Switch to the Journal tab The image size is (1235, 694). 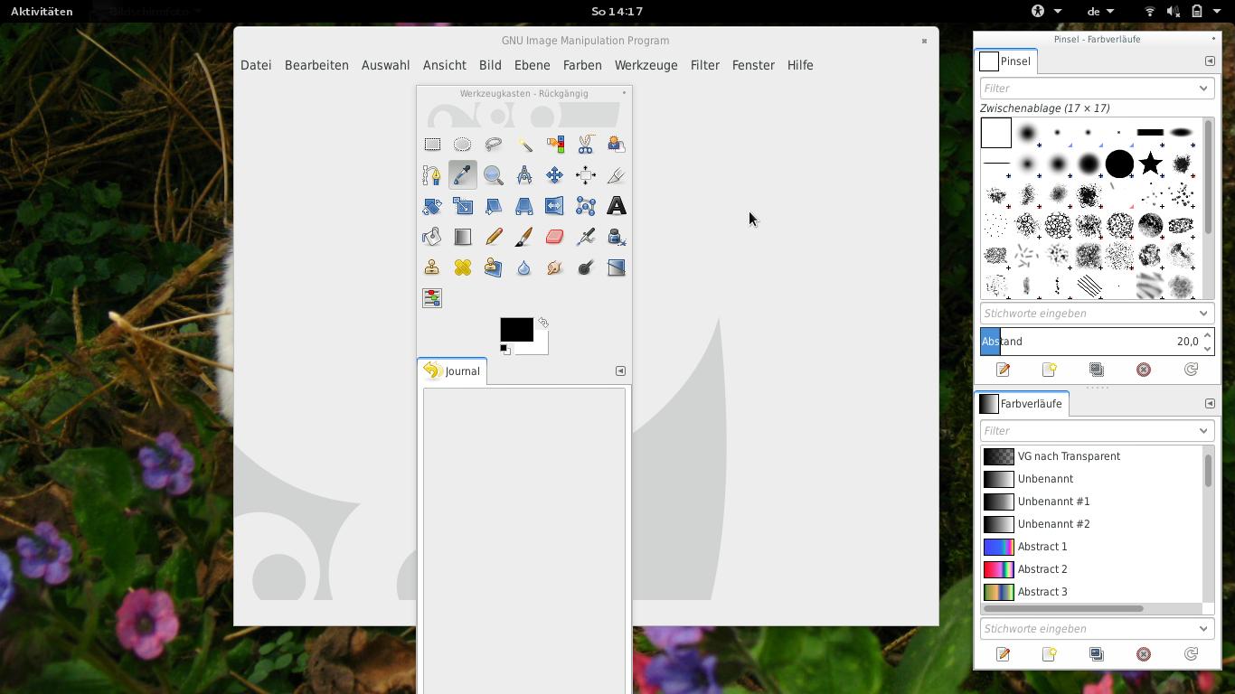coord(452,371)
